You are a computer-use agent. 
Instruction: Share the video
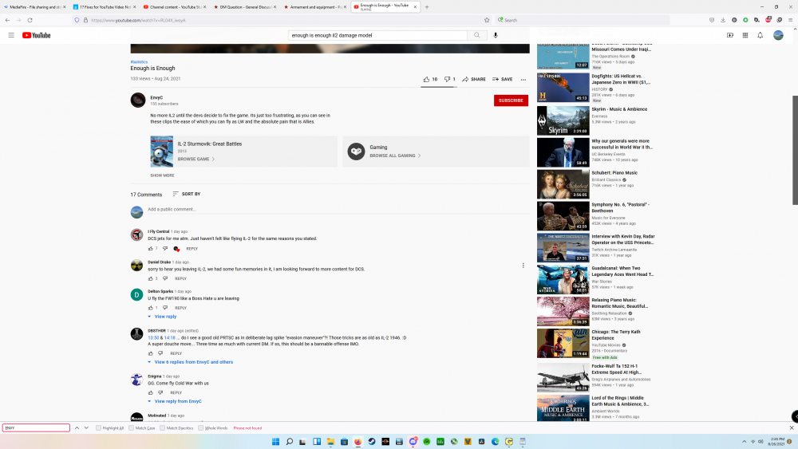[x=474, y=79]
